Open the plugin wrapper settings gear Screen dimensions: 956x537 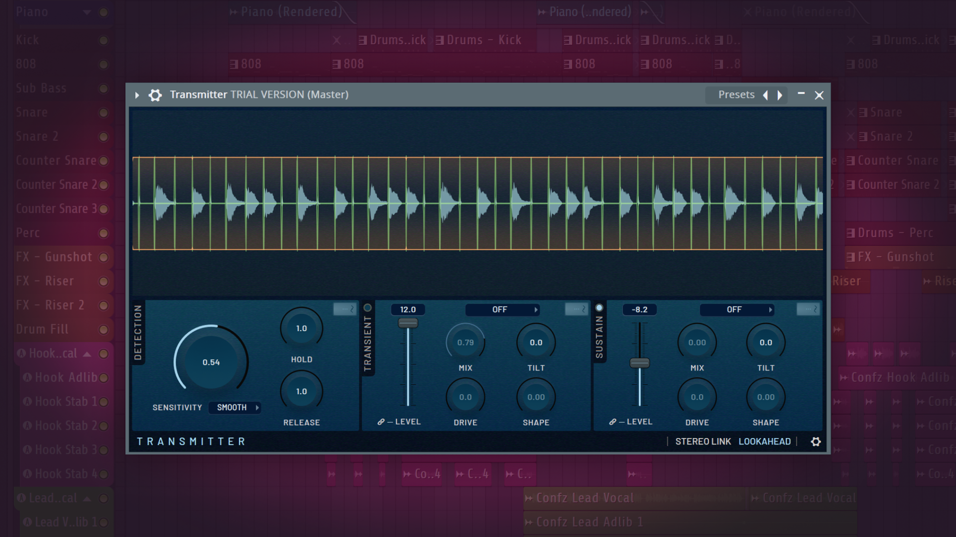155,95
